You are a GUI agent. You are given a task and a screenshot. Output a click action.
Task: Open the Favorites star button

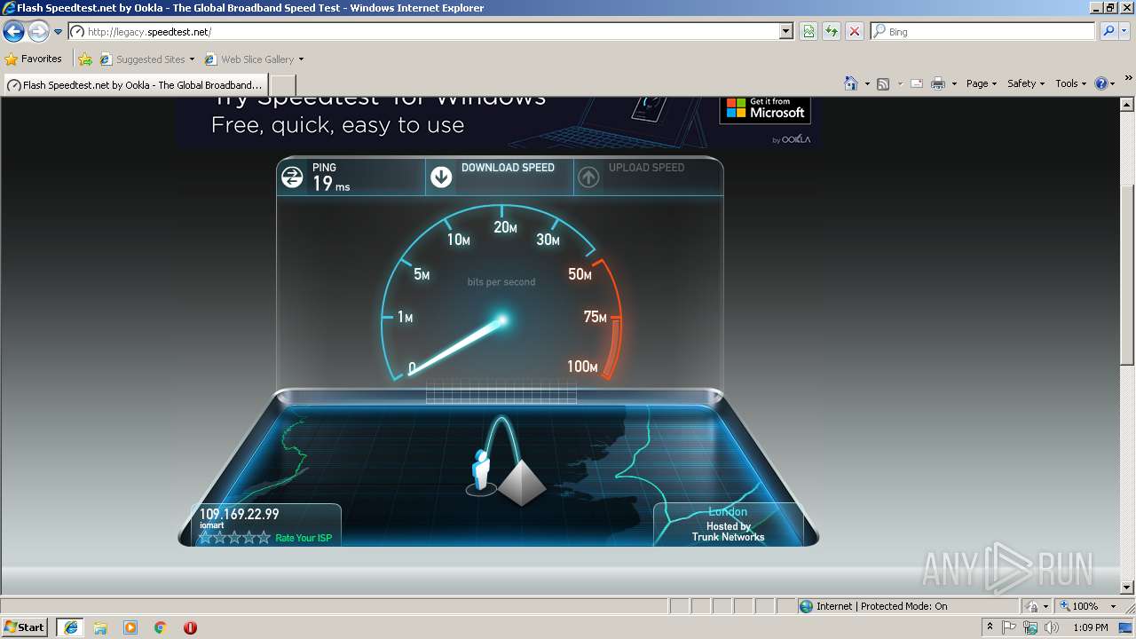[34, 59]
